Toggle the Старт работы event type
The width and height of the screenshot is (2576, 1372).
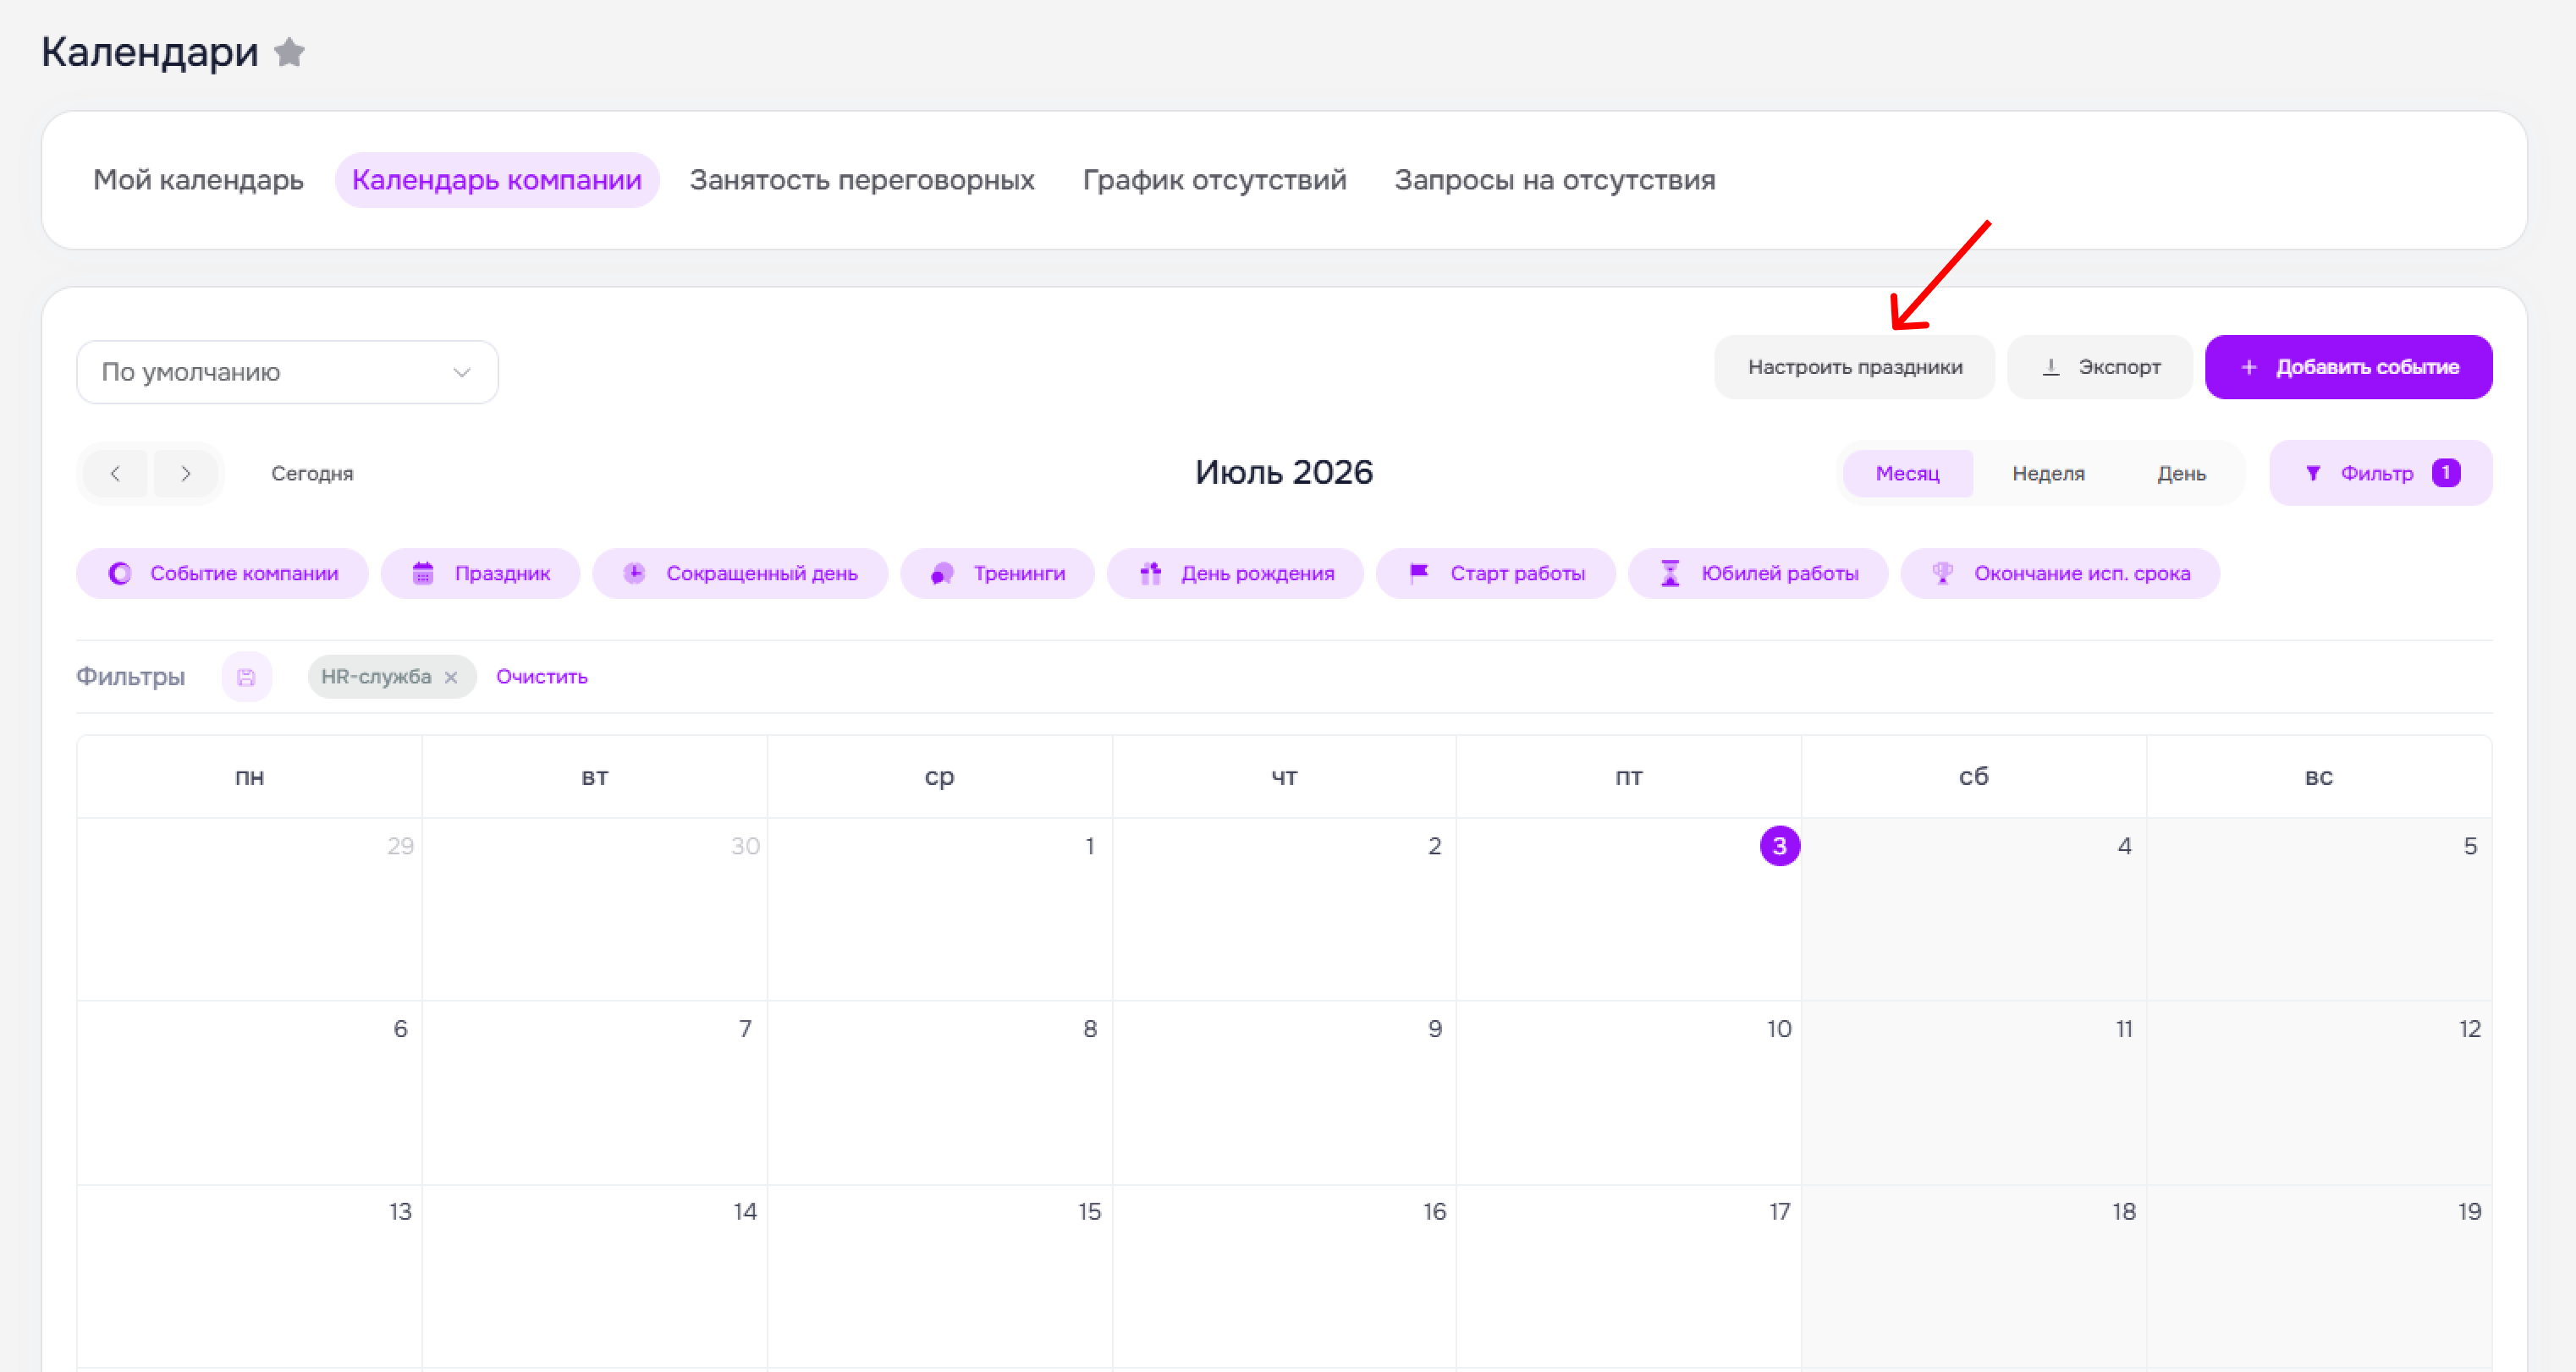coord(1496,573)
